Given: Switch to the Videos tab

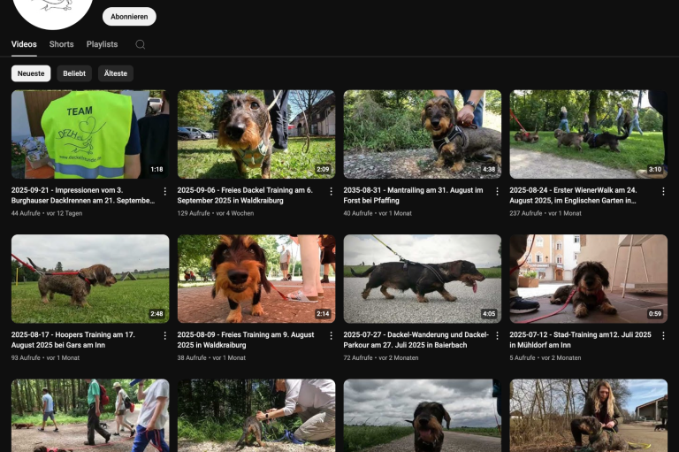Looking at the screenshot, I should pos(24,44).
